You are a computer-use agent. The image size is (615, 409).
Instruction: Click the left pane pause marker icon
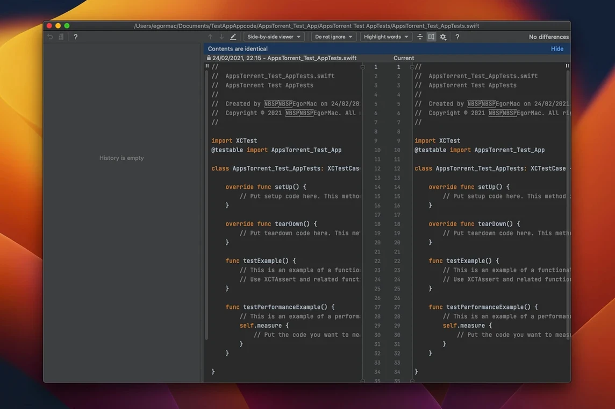coord(207,66)
